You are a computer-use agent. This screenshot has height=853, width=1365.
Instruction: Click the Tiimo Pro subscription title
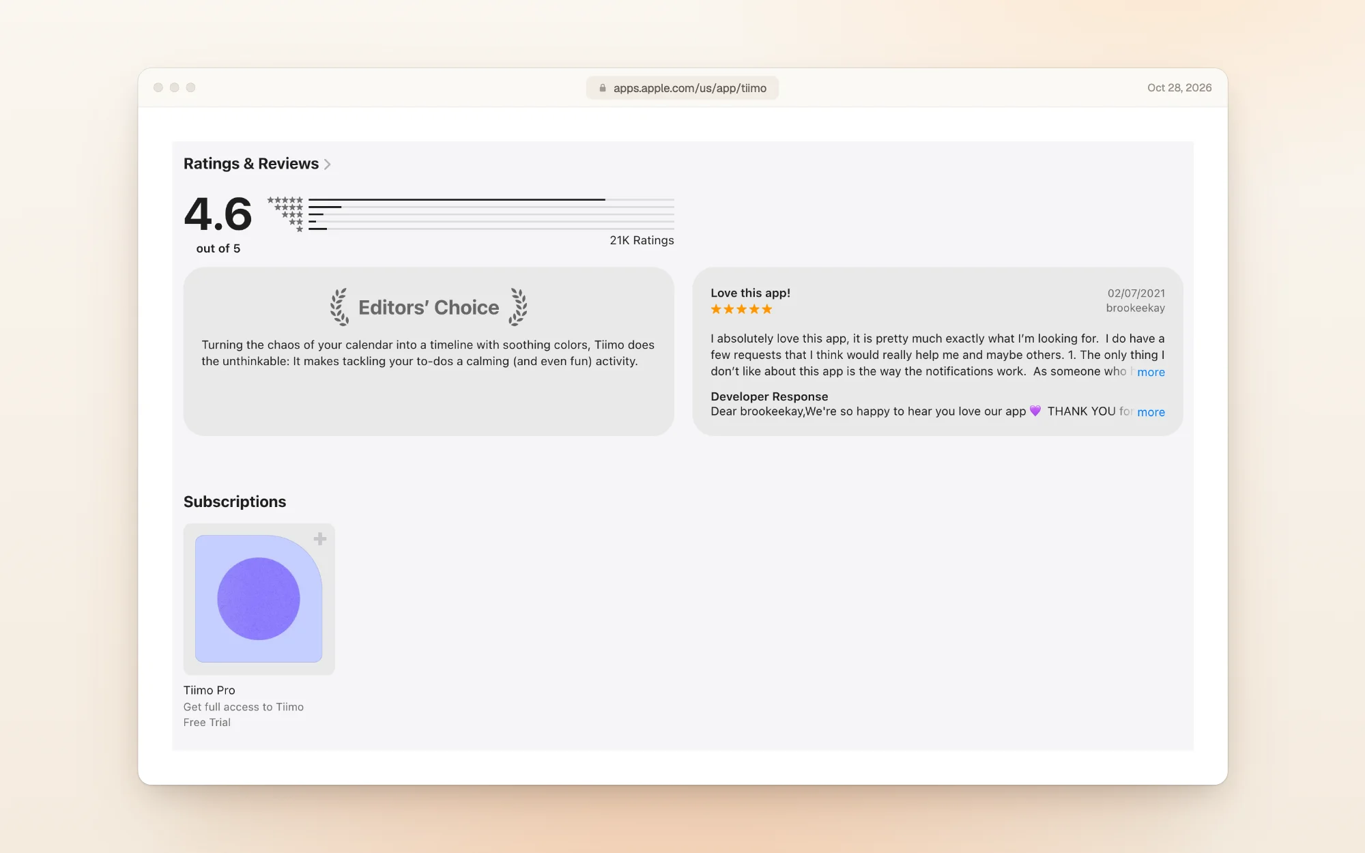209,690
